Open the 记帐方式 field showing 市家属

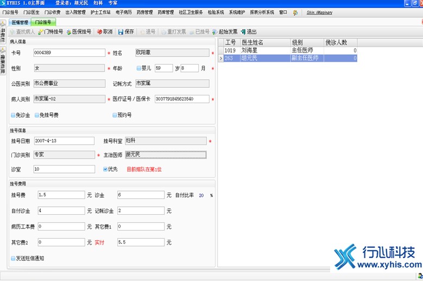(172, 84)
